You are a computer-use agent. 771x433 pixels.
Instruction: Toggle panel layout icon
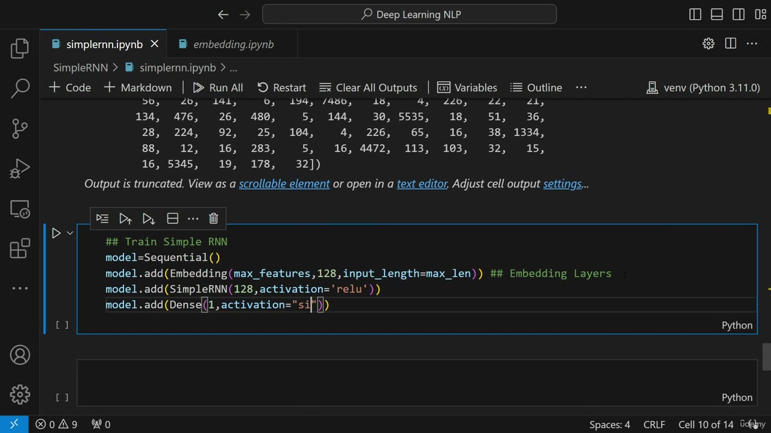click(717, 14)
